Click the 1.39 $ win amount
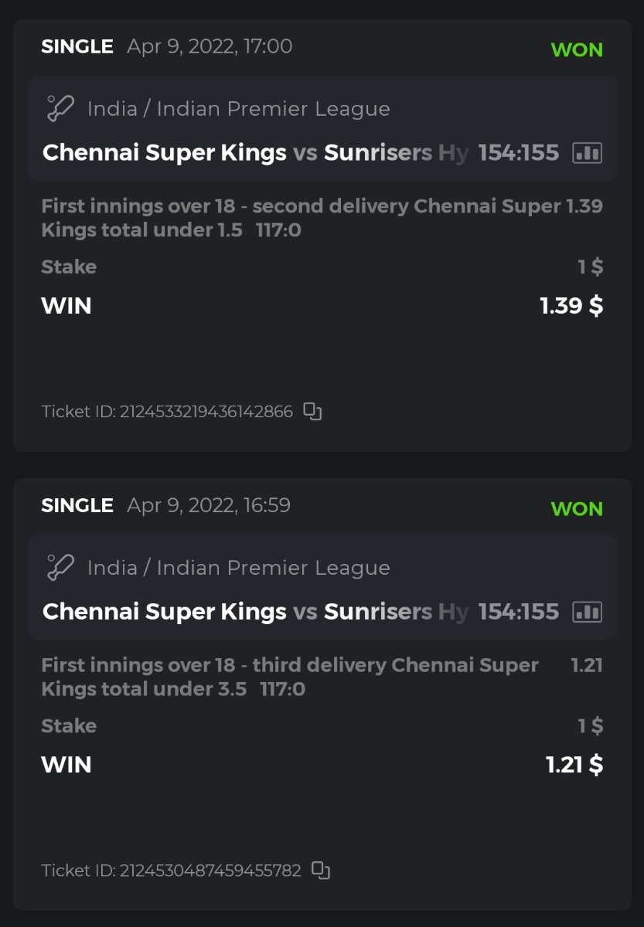The width and height of the screenshot is (644, 927). (571, 306)
